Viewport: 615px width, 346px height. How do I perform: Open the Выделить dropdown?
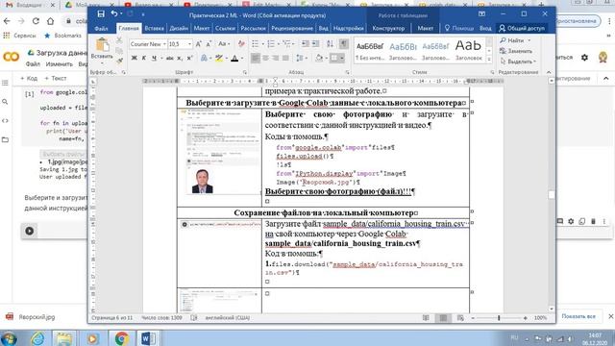518,62
